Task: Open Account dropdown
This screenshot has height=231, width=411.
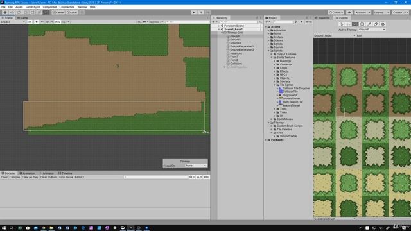Action: pyautogui.click(x=363, y=12)
